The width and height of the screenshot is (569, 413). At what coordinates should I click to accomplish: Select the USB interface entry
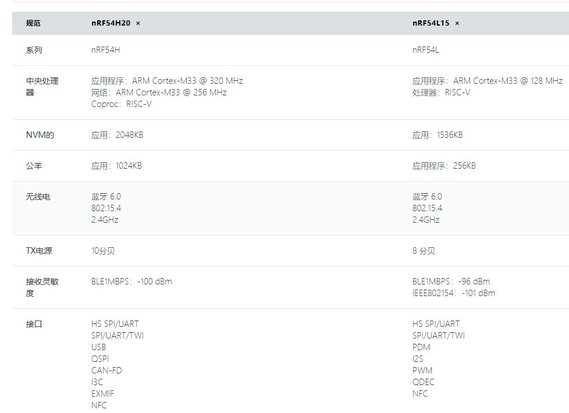pos(98,347)
